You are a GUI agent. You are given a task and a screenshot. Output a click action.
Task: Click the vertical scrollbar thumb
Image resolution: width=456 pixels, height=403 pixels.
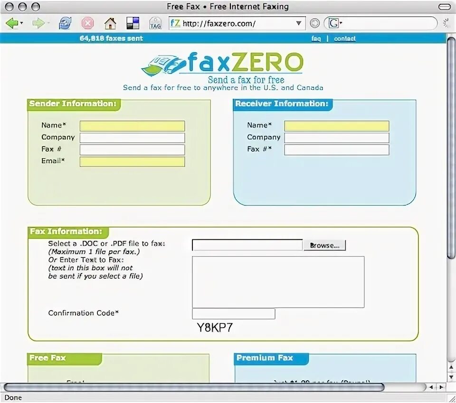click(x=451, y=148)
